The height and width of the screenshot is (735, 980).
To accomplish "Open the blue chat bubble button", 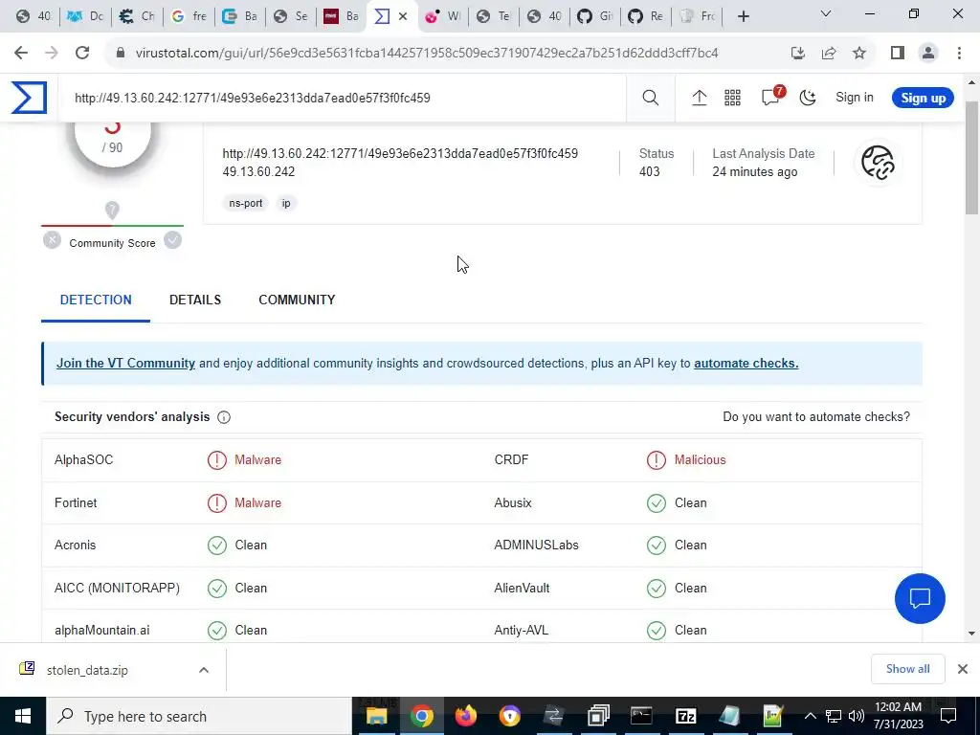I will [x=920, y=598].
